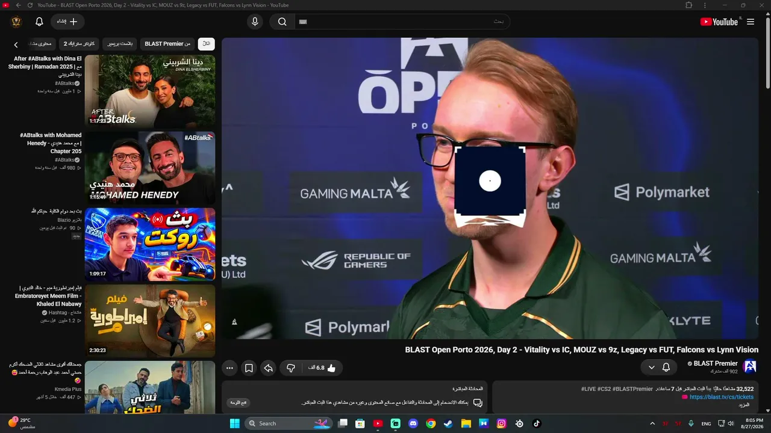
Task: Open the live chat panel button
Action: pyautogui.click(x=239, y=402)
